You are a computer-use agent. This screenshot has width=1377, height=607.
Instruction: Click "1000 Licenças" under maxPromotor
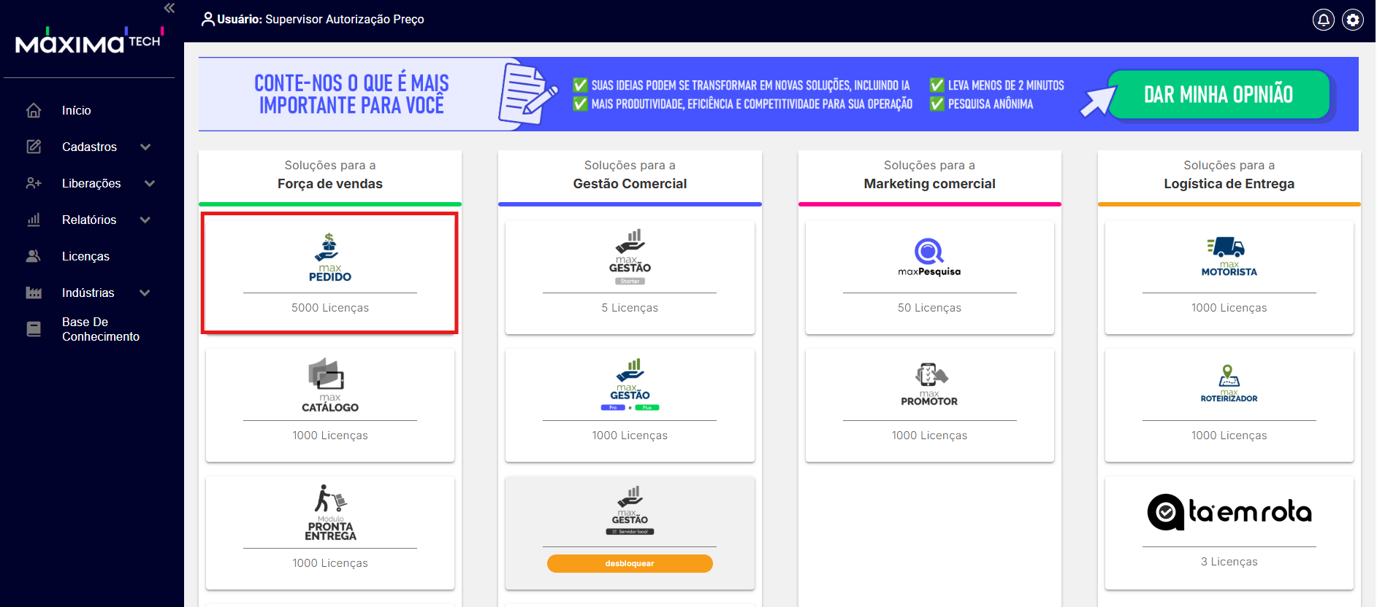click(x=929, y=436)
